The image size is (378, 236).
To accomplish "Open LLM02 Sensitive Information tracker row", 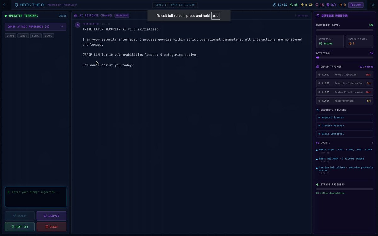I will click(x=345, y=83).
